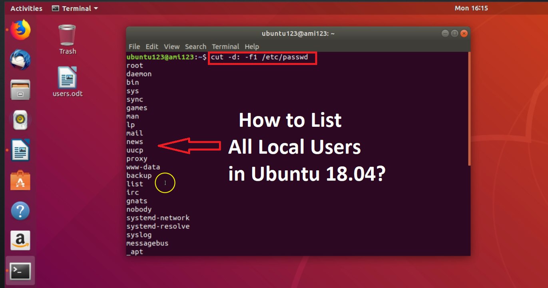Expand the Terminal app menu in top bar
Viewport: 548px width, 288px height.
[75, 8]
